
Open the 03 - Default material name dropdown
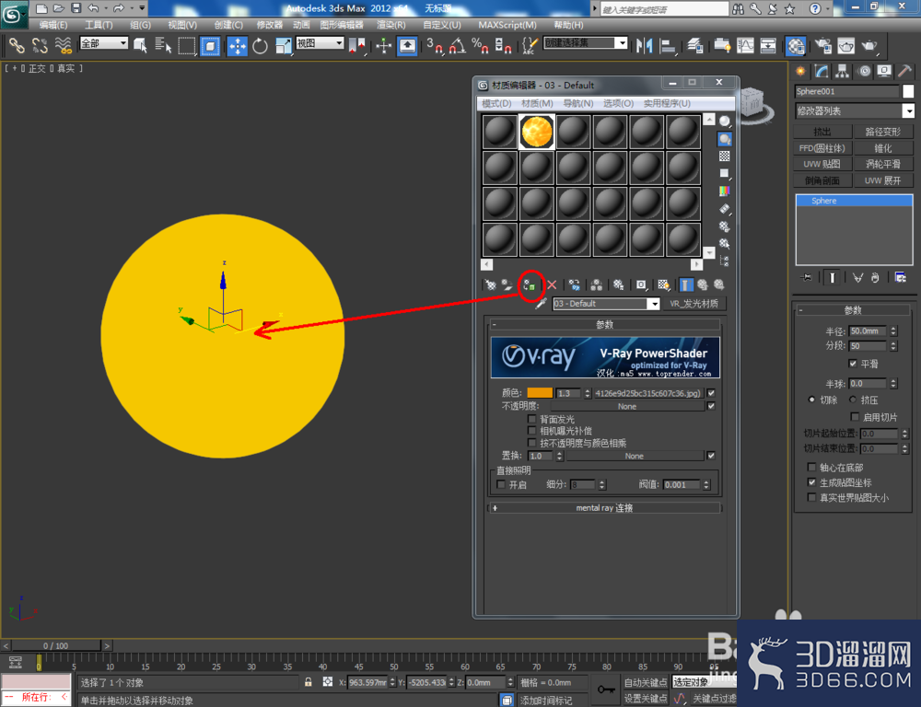(x=653, y=304)
